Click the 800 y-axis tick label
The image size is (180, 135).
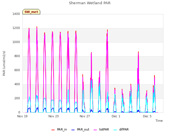pyautogui.click(x=17, y=56)
